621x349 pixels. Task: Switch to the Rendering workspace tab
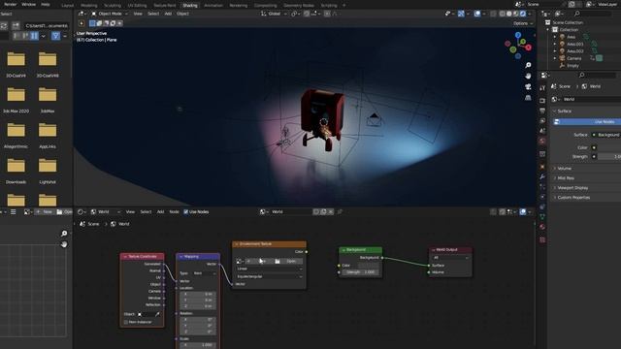click(x=239, y=6)
